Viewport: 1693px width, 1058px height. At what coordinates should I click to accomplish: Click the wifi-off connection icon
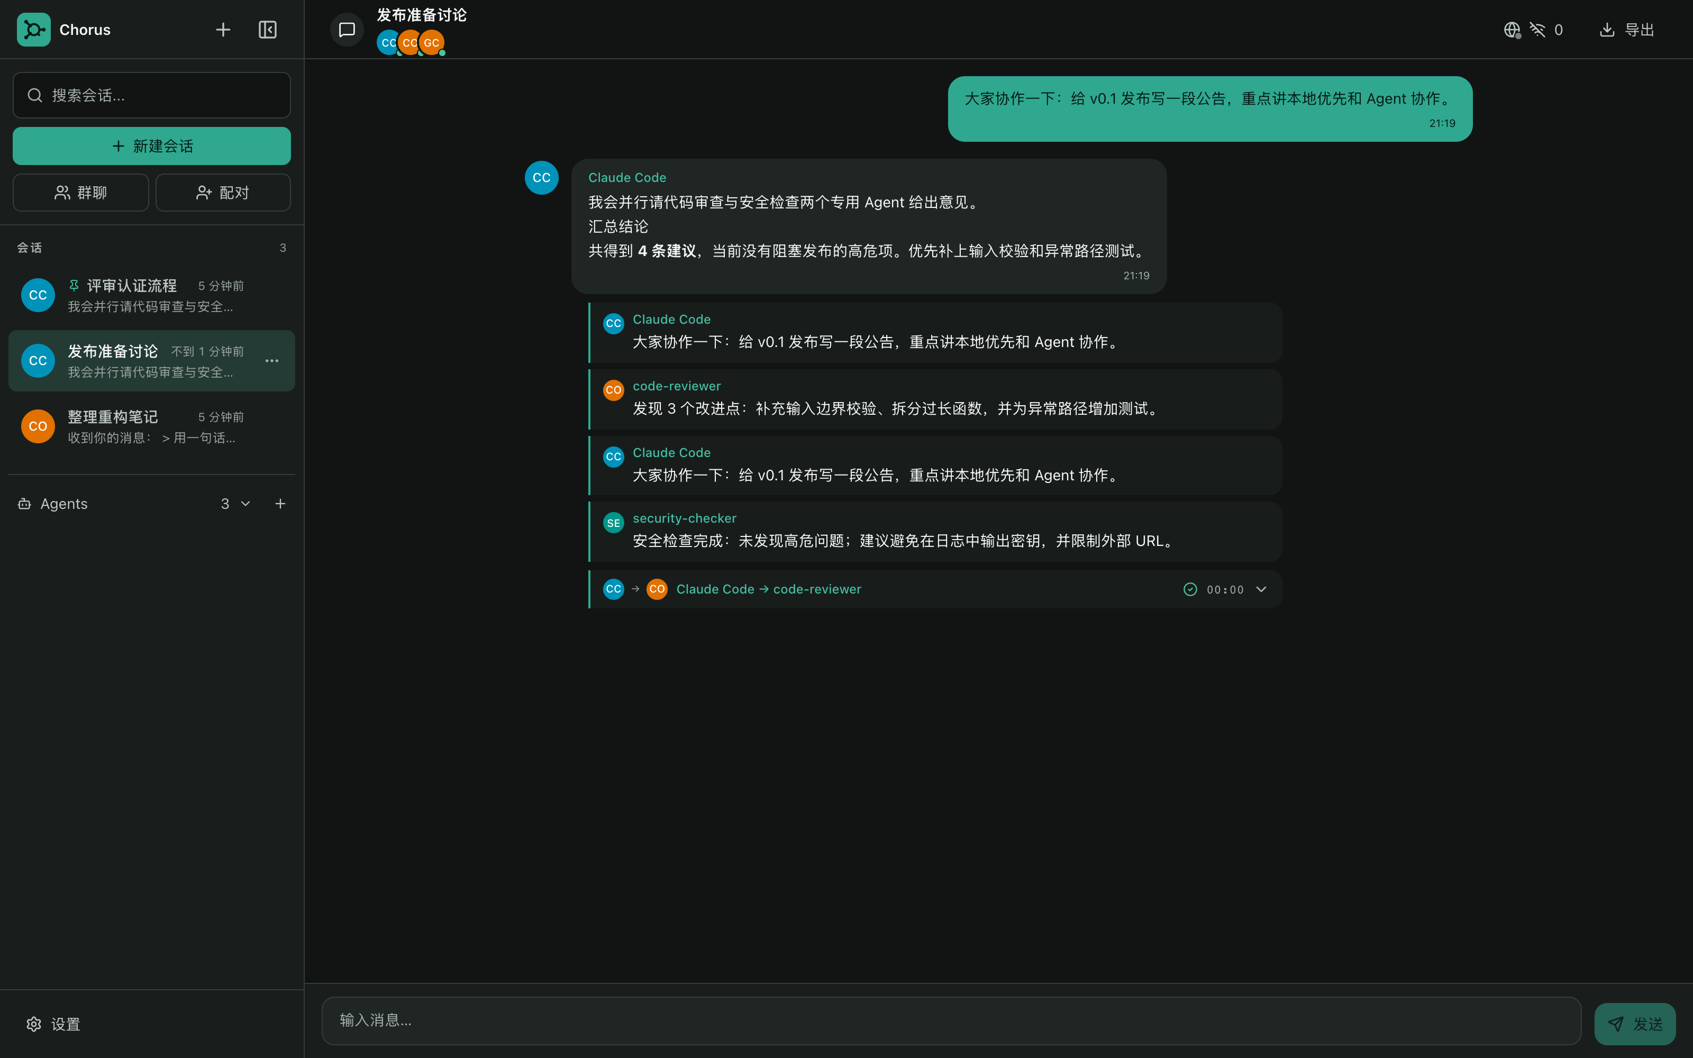pyautogui.click(x=1537, y=30)
